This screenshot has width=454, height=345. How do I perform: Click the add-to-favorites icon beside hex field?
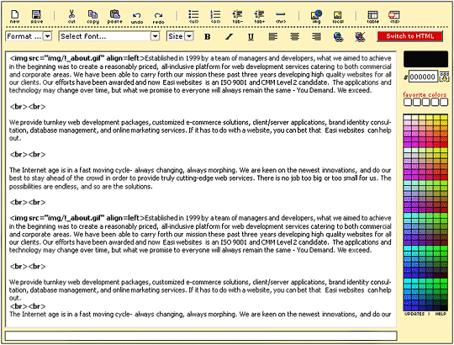(x=444, y=77)
